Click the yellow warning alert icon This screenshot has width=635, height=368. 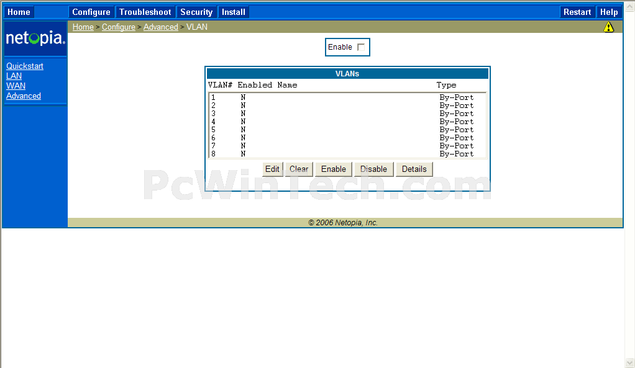point(608,27)
